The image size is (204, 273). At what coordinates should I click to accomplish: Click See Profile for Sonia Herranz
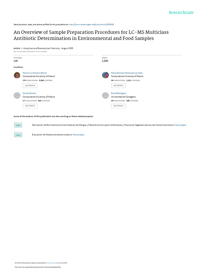tap(30, 106)
